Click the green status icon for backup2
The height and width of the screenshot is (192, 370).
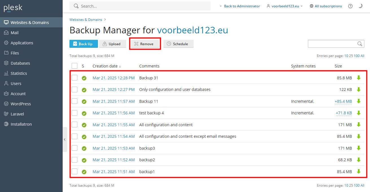click(x=84, y=160)
